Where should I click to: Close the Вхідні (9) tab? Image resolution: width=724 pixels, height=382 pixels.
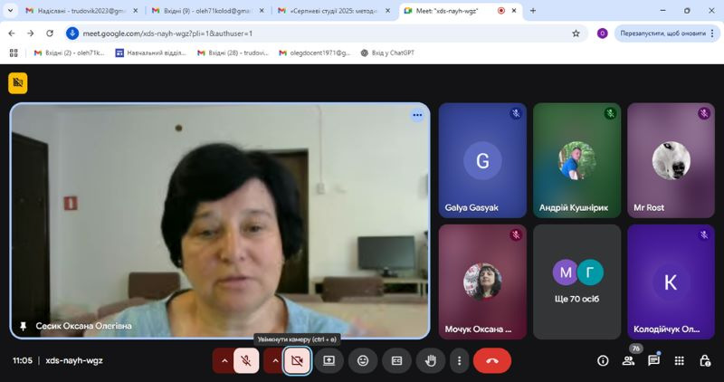(x=262, y=11)
